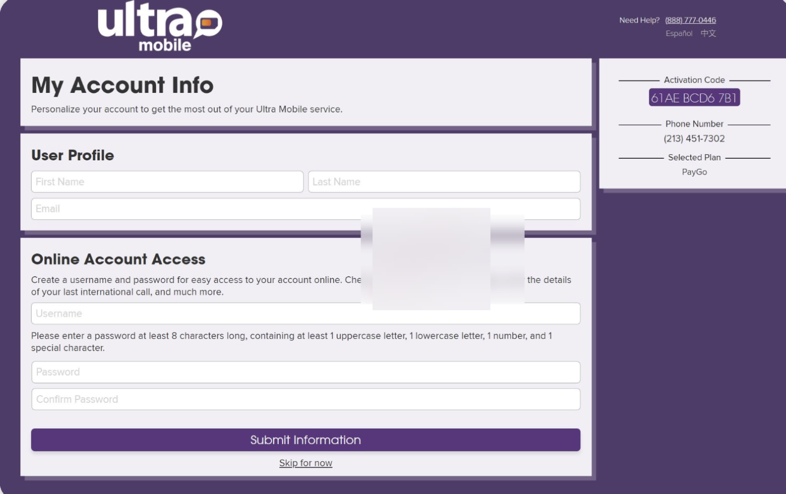Screen dimensions: 786x494
Task: Switch language to Chinese 中文
Action: pyautogui.click(x=708, y=33)
